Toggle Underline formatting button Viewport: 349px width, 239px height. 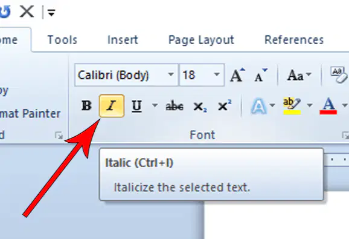tap(136, 106)
